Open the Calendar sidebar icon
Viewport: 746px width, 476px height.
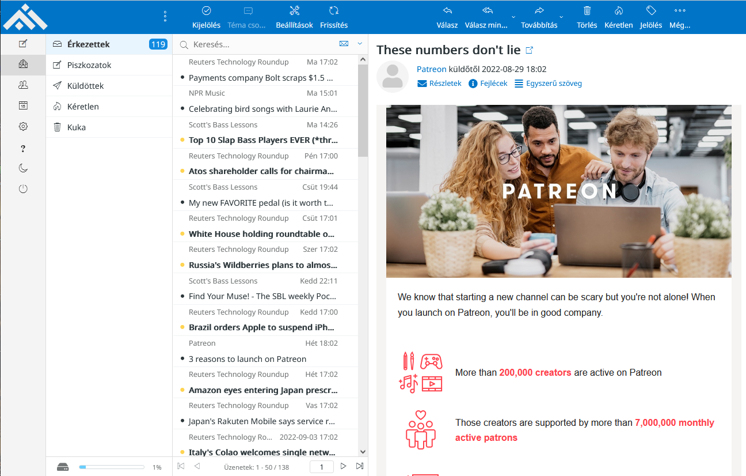23,105
